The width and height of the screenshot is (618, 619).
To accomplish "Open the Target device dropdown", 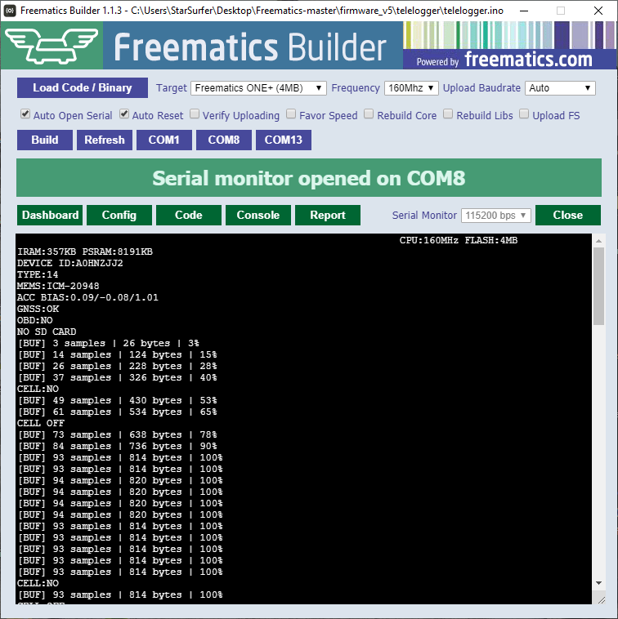I will (x=258, y=88).
